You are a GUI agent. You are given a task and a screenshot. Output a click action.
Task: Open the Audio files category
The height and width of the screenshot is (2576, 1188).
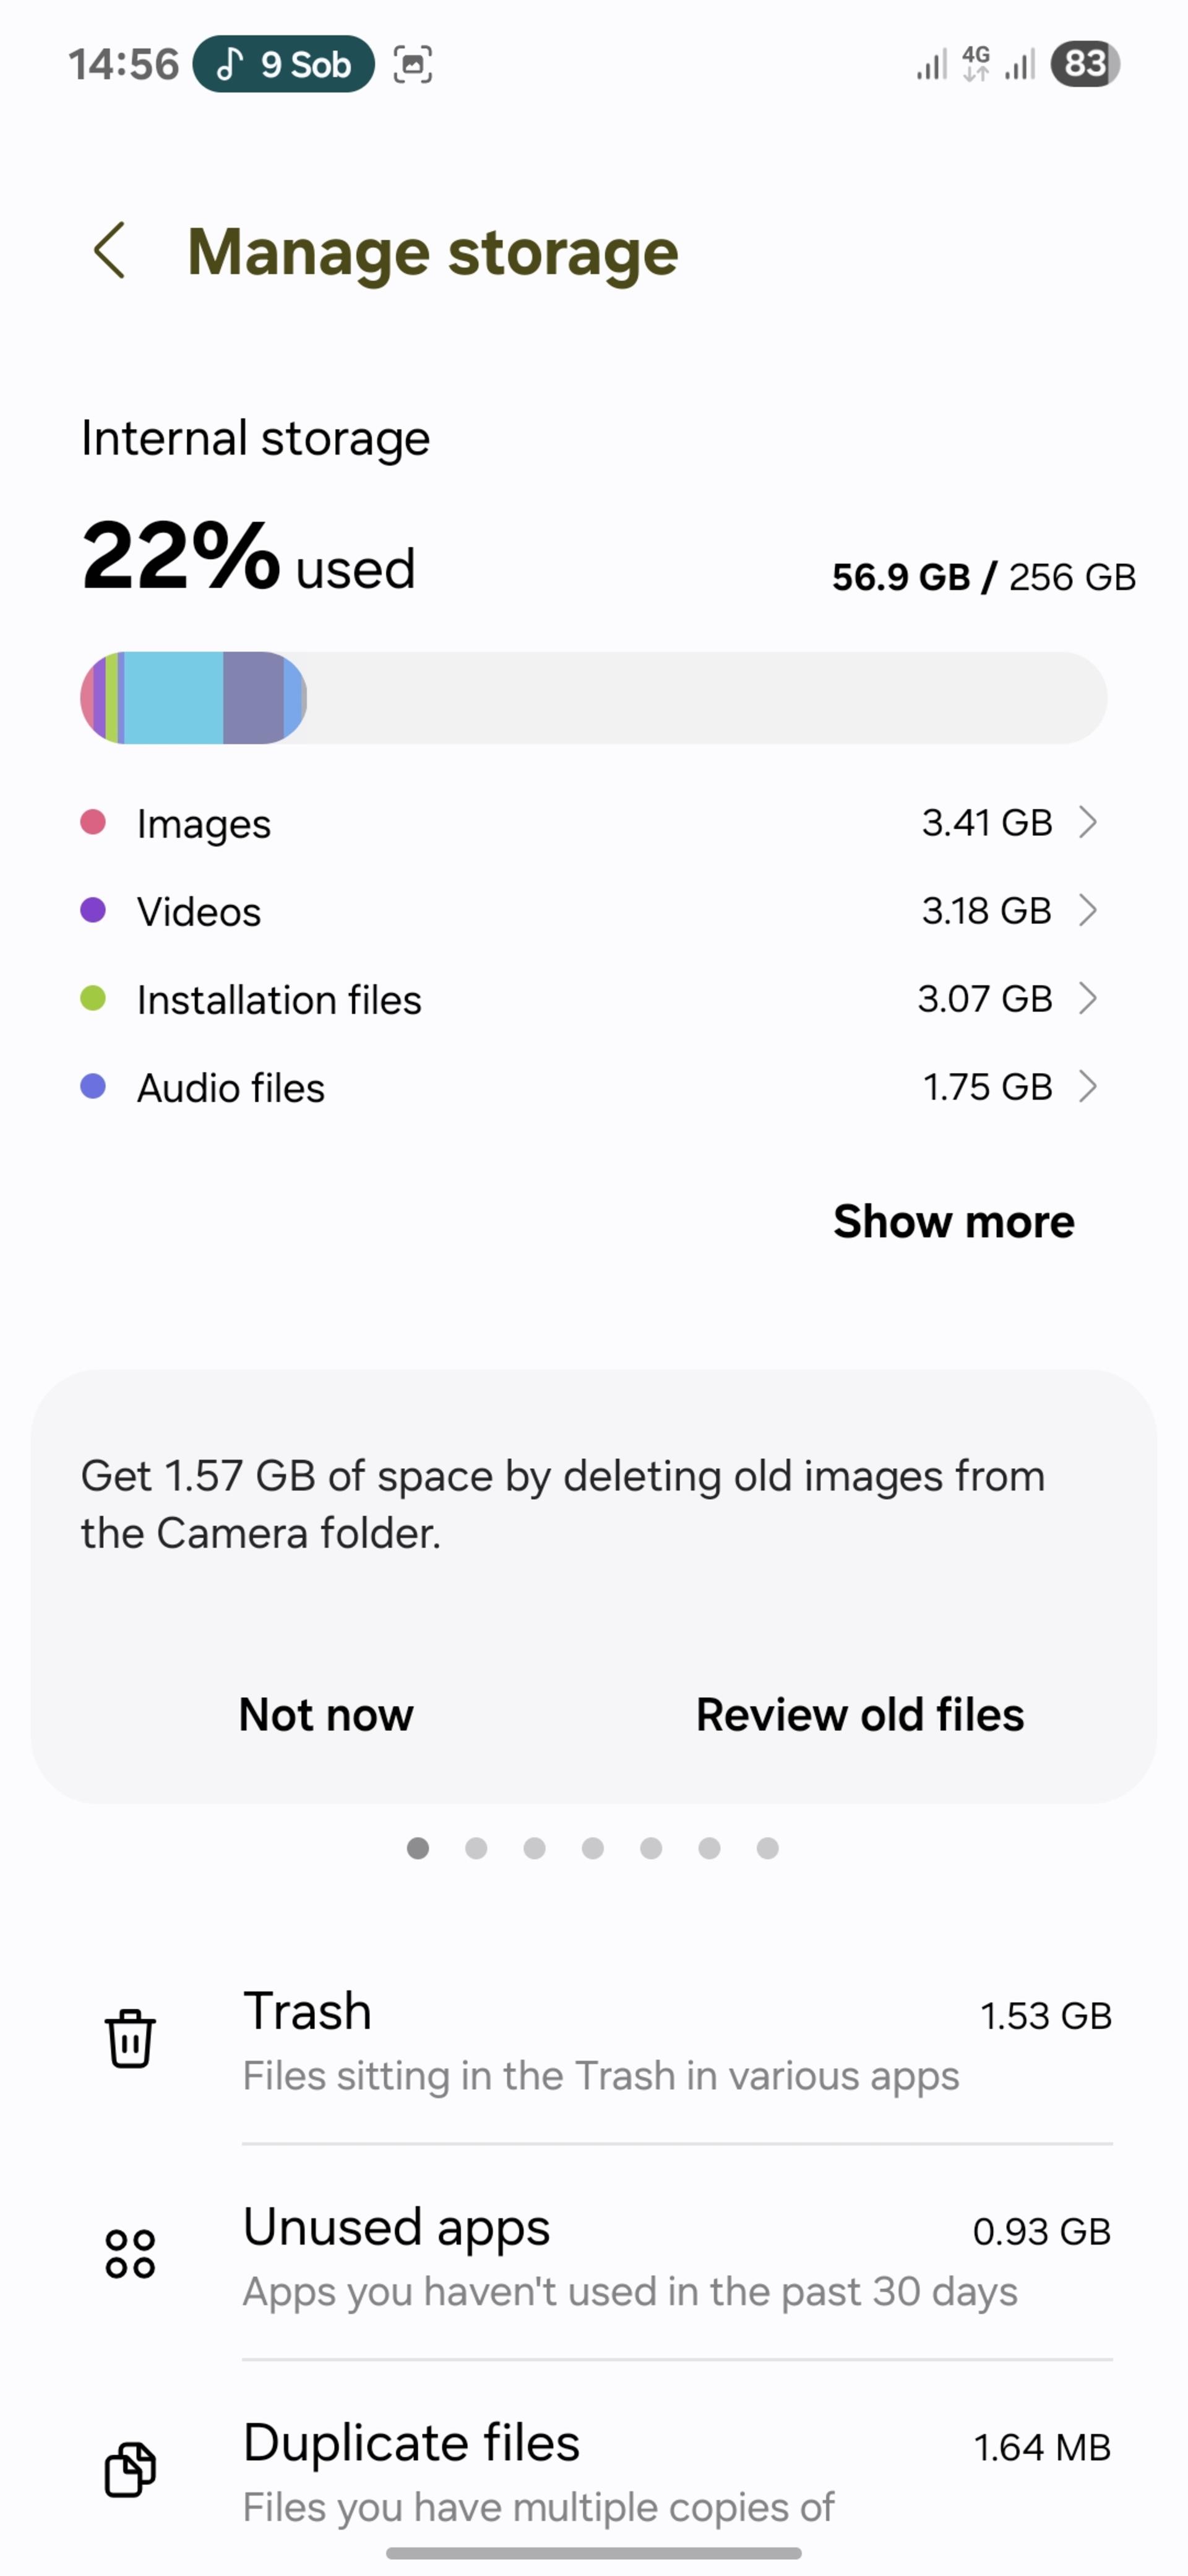coord(593,1087)
